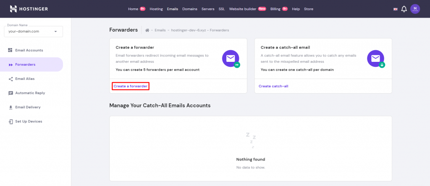Open the user profile avatar
This screenshot has height=186, width=430.
415,9
